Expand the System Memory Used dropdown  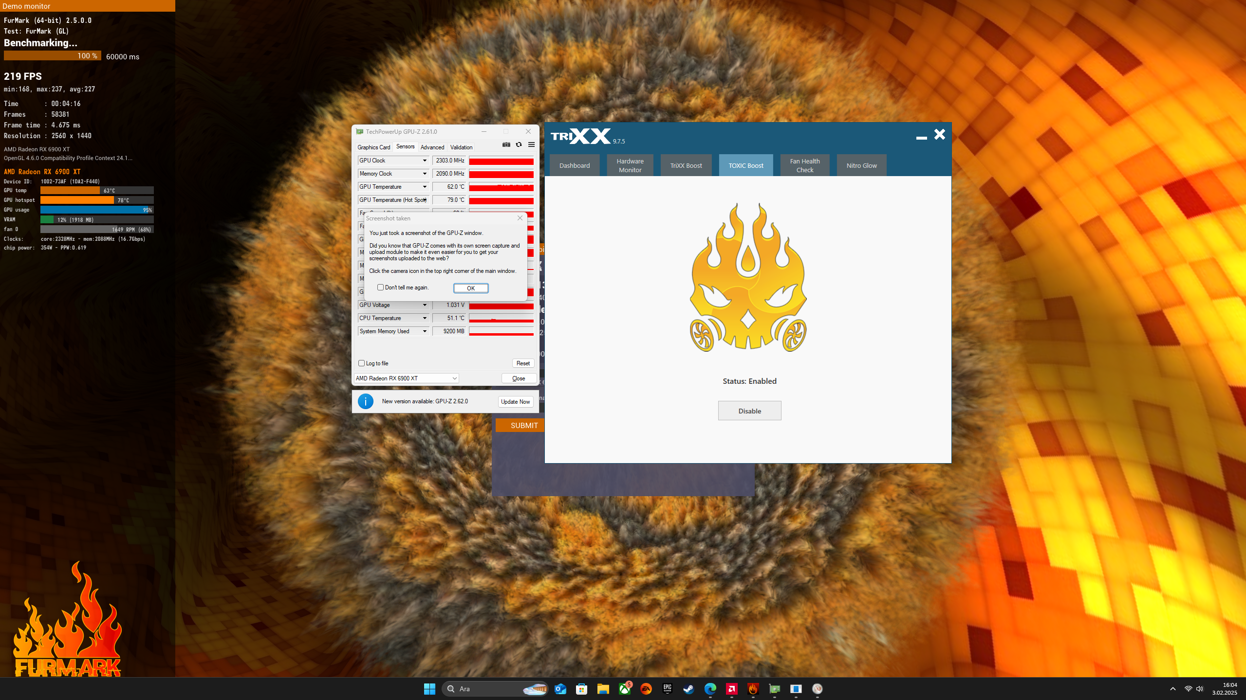tap(425, 331)
